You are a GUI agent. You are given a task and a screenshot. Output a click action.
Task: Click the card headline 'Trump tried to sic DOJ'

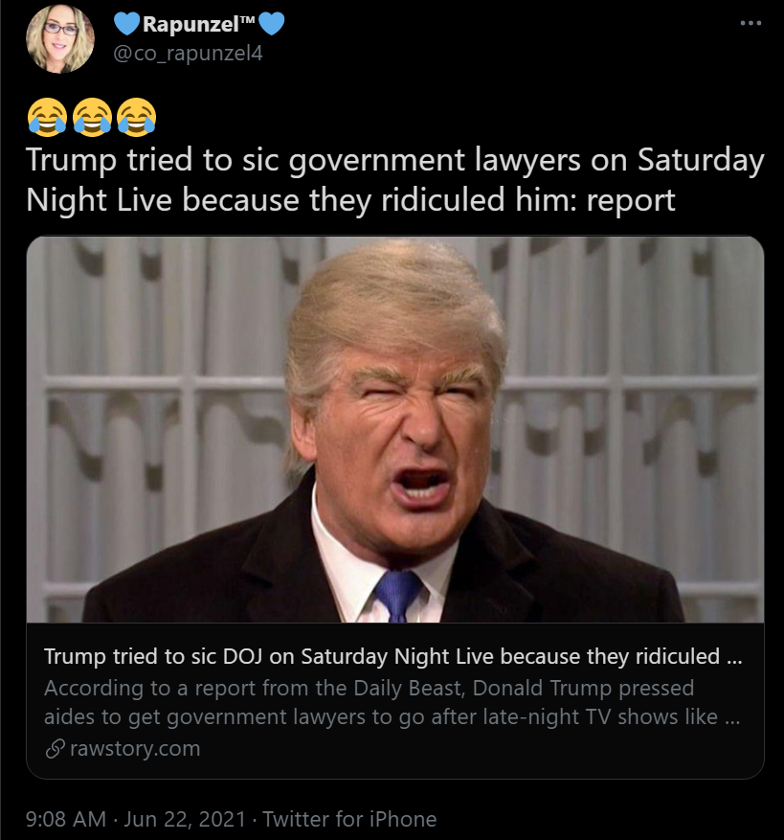coord(392,659)
